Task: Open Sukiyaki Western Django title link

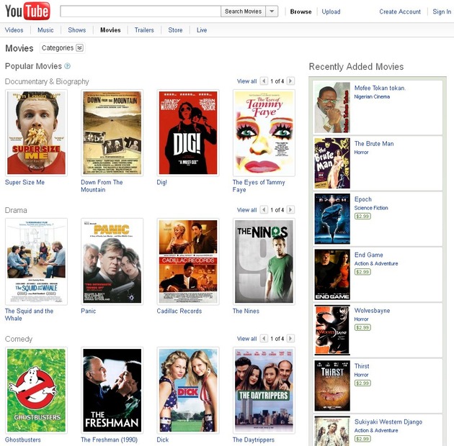Action: (388, 422)
